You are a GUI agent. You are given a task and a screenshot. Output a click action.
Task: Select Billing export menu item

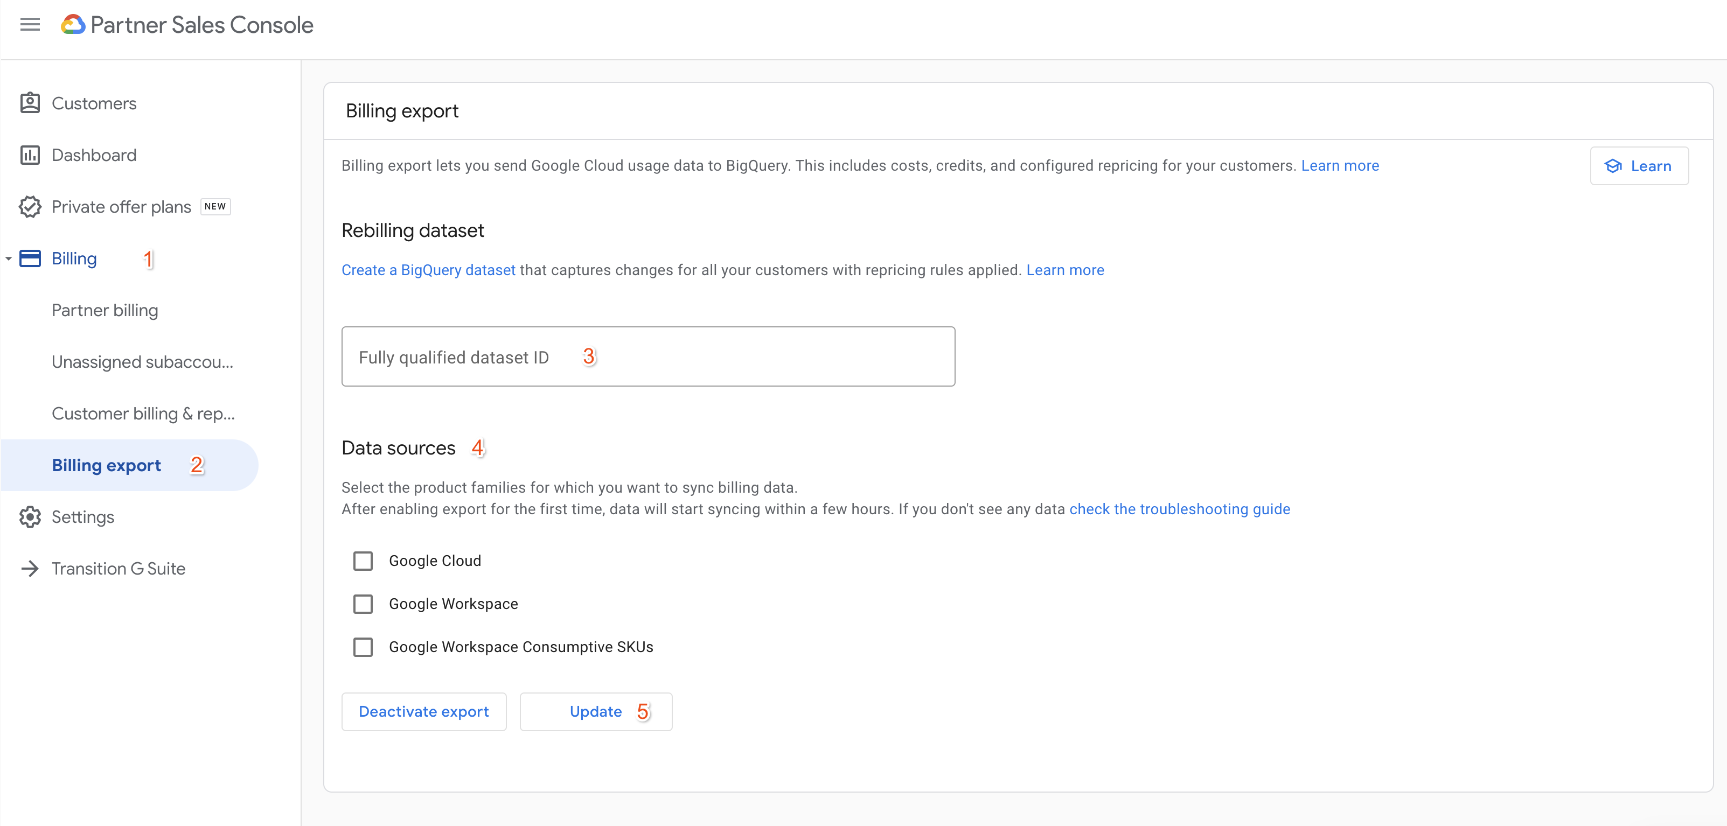pyautogui.click(x=107, y=465)
